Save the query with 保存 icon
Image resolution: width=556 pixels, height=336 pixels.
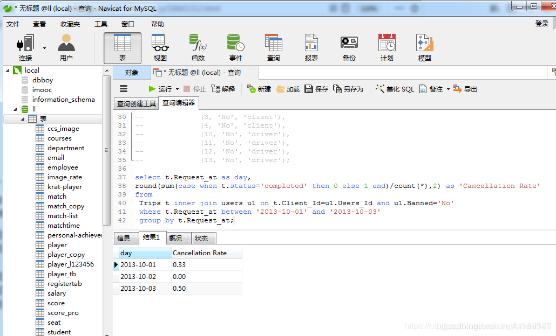pyautogui.click(x=316, y=89)
